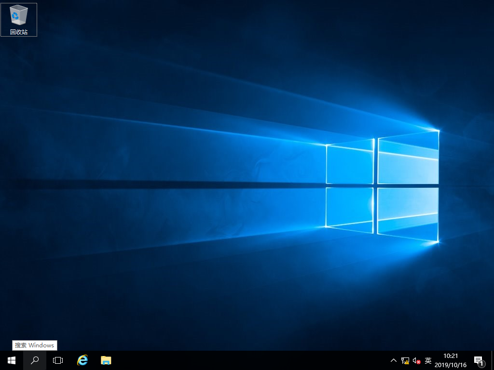Image resolution: width=494 pixels, height=370 pixels.
Task: Open network status icon with warning
Action: 405,361
